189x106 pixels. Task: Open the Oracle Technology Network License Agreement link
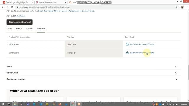pos(66,11)
